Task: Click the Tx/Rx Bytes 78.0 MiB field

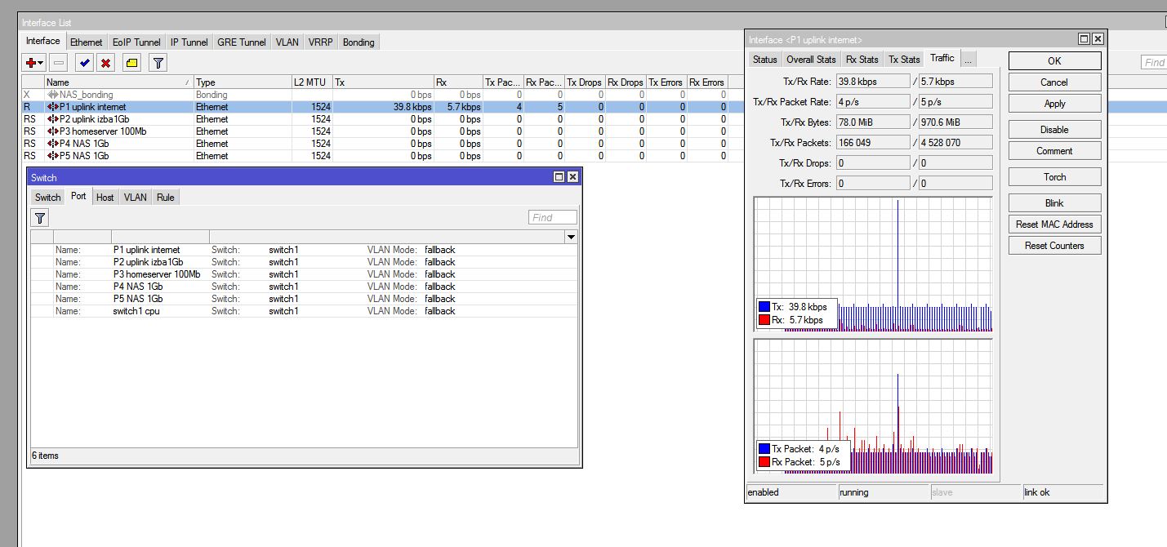Action: tap(872, 122)
